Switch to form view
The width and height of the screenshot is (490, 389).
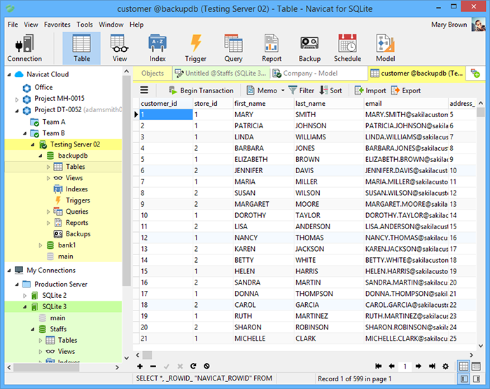click(x=476, y=366)
